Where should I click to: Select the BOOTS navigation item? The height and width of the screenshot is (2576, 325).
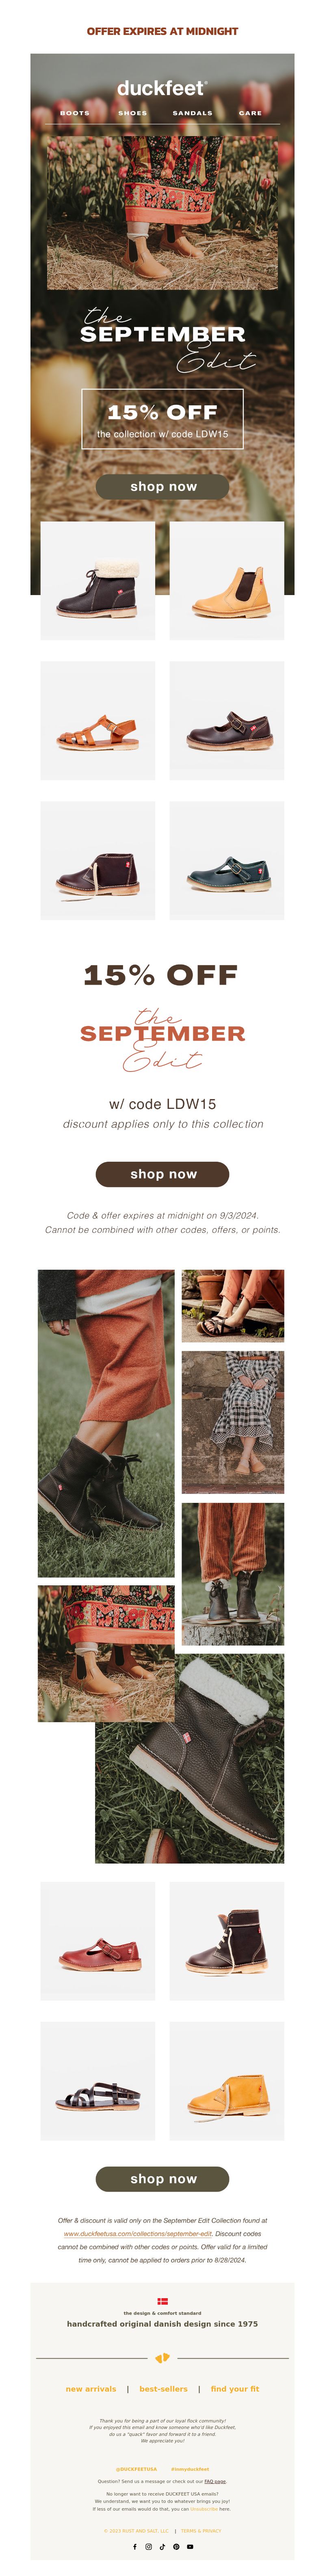tap(75, 113)
